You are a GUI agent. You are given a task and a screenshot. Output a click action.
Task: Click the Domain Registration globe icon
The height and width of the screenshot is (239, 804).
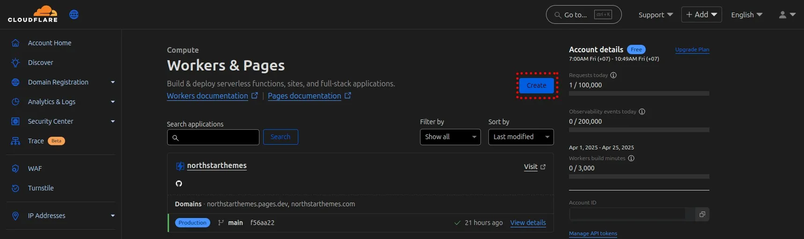click(x=15, y=82)
